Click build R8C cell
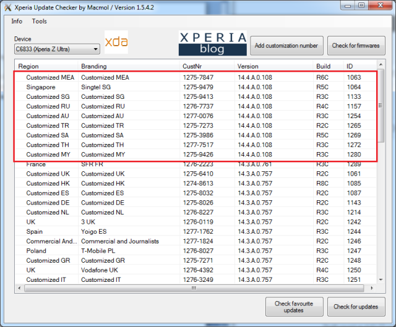The height and width of the screenshot is (327, 396). click(x=322, y=184)
